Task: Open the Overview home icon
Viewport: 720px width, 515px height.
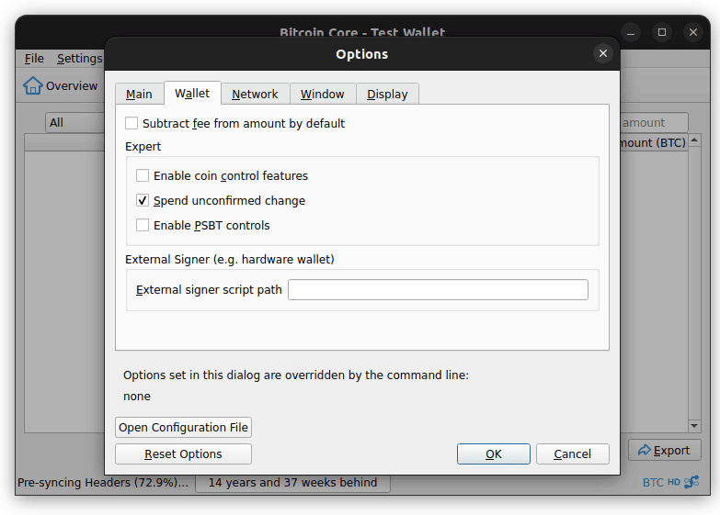Action: (32, 85)
